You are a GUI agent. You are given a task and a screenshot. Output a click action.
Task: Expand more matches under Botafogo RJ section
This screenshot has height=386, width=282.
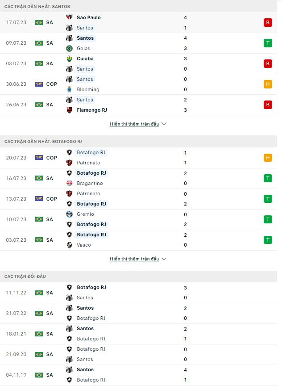tap(138, 259)
